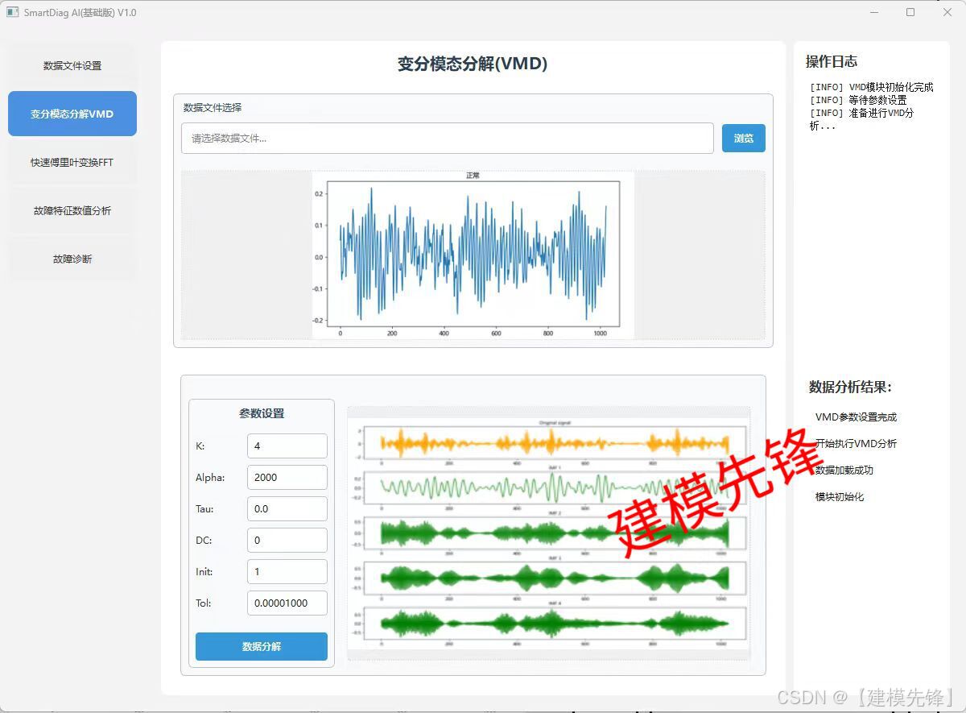This screenshot has height=713, width=966.
Task: Click the 数据分解 button
Action: tap(262, 646)
